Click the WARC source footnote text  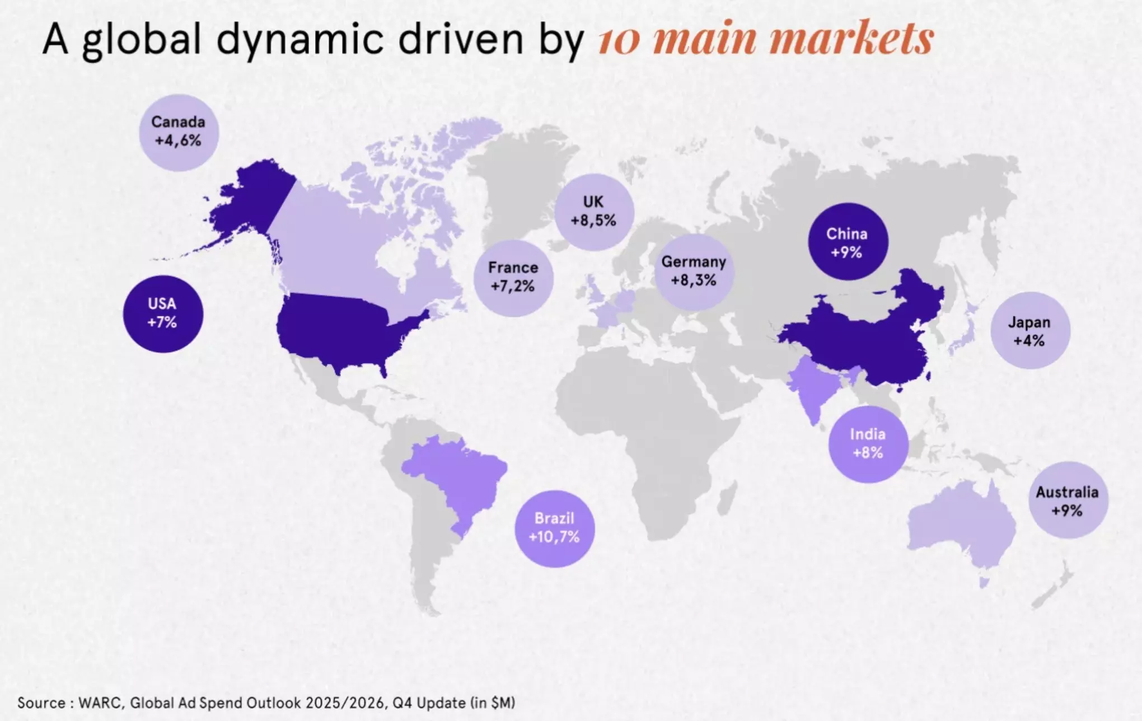[266, 703]
